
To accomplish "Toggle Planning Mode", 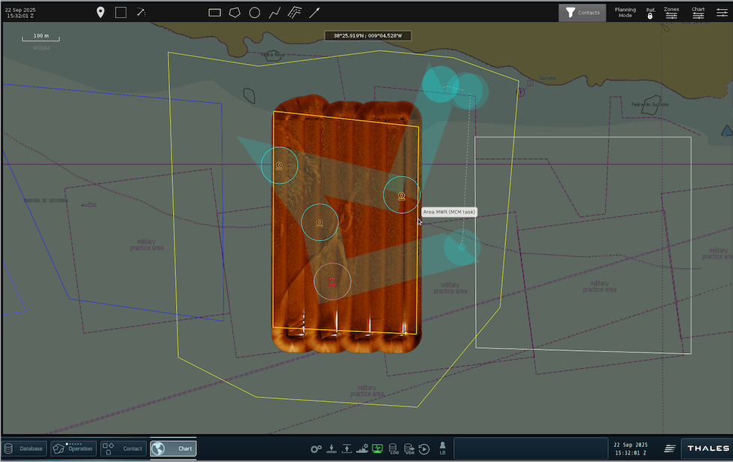I will point(625,13).
